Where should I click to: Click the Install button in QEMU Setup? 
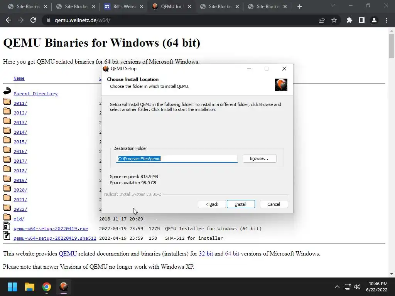(241, 204)
